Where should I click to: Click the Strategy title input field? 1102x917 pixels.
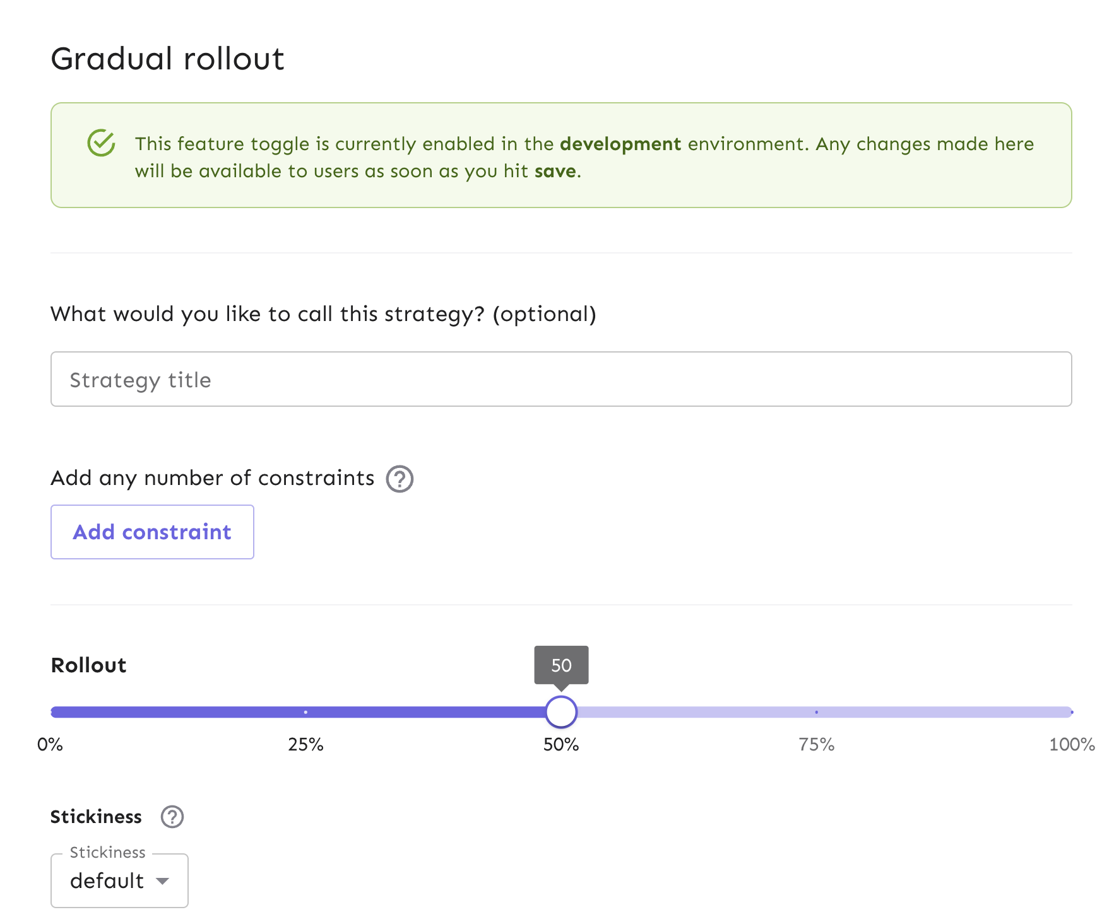(560, 378)
